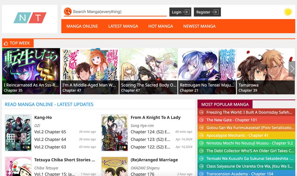
Task: Go to the Latest Manga tab
Action: pyautogui.click(x=123, y=26)
